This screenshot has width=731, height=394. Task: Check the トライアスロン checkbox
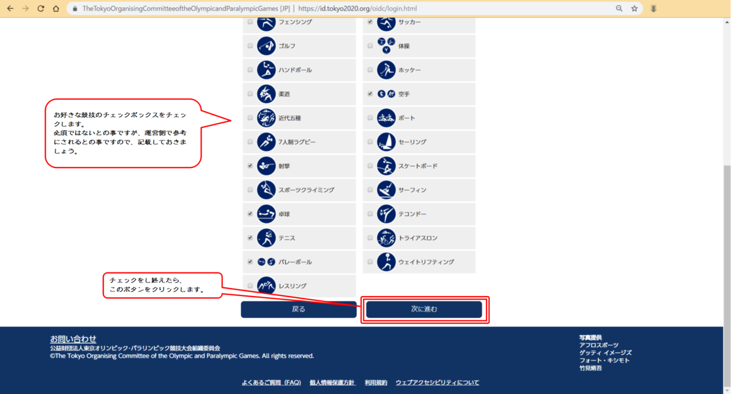tap(370, 238)
